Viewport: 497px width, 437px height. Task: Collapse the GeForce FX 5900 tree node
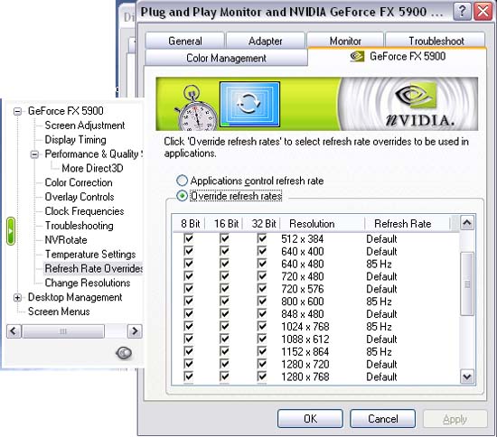click(17, 111)
